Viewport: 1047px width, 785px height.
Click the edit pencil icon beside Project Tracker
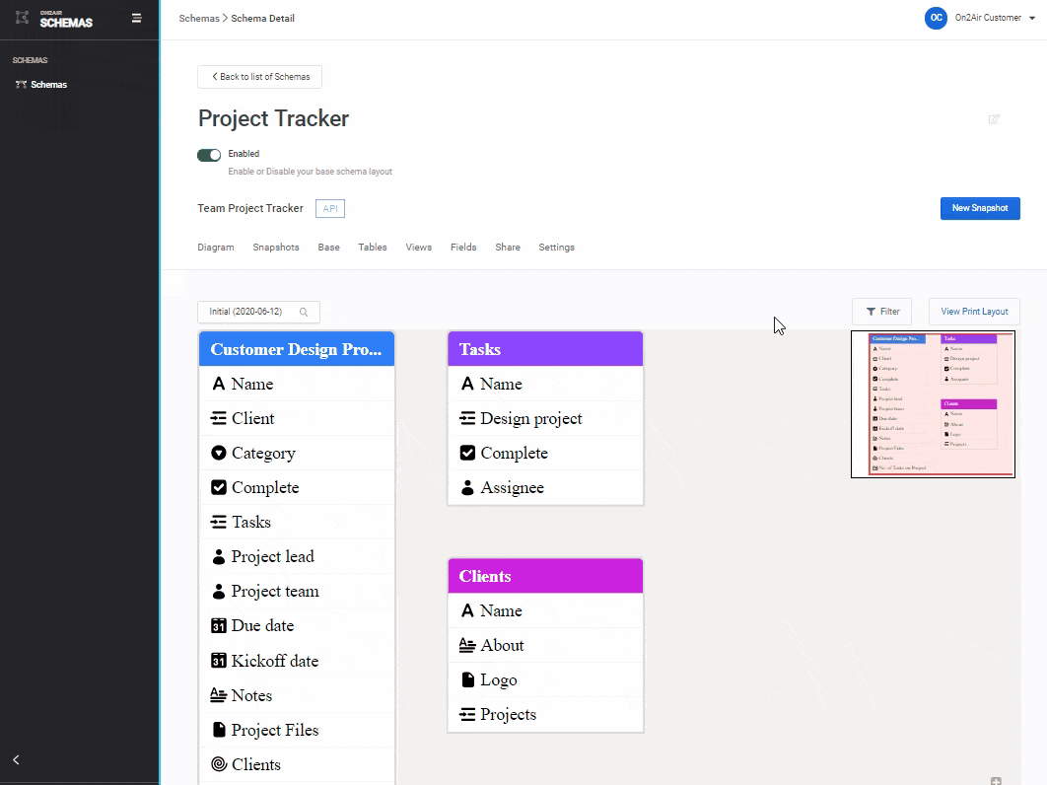(994, 119)
